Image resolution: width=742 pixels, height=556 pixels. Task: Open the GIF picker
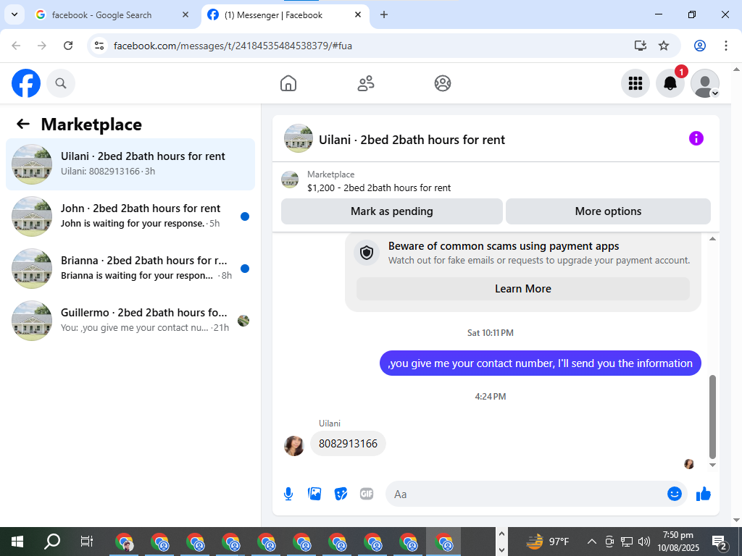click(367, 494)
